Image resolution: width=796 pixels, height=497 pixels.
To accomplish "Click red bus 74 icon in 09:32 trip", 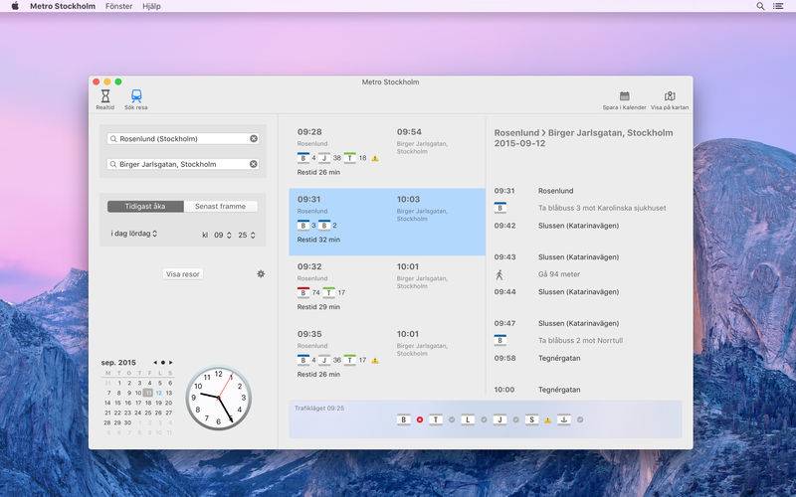I will click(303, 292).
